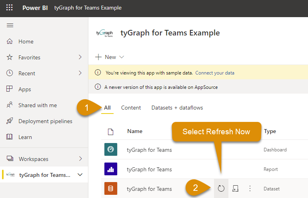Expand the Recent flyout chevron

(x=80, y=73)
